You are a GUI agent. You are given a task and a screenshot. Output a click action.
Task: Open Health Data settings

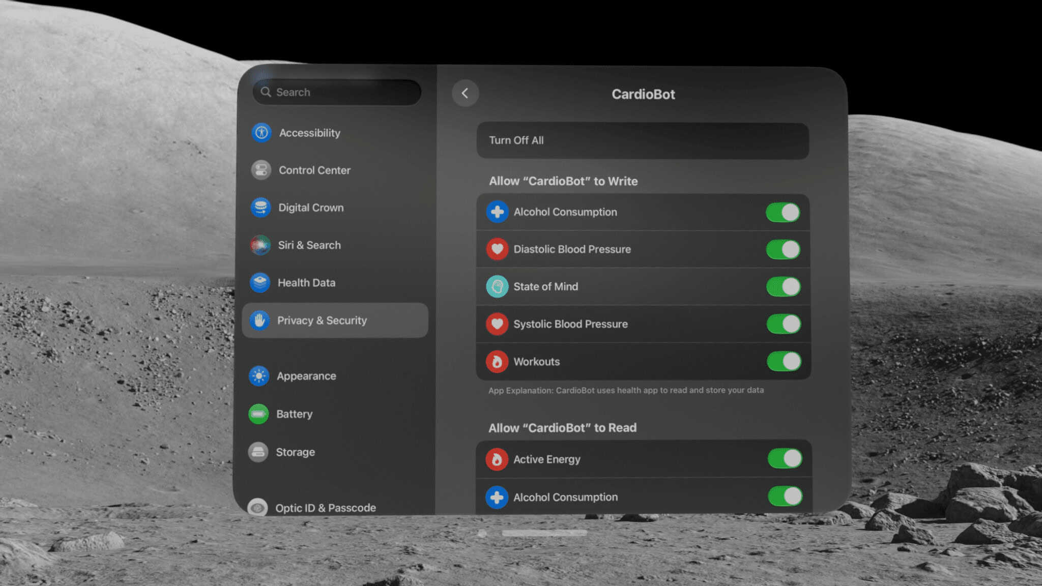point(335,282)
